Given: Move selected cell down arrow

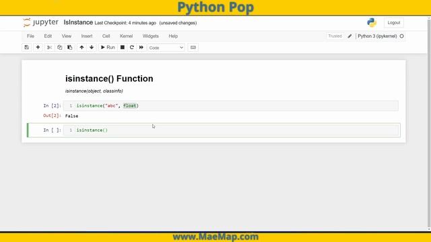Looking at the screenshot, I should (x=92, y=48).
